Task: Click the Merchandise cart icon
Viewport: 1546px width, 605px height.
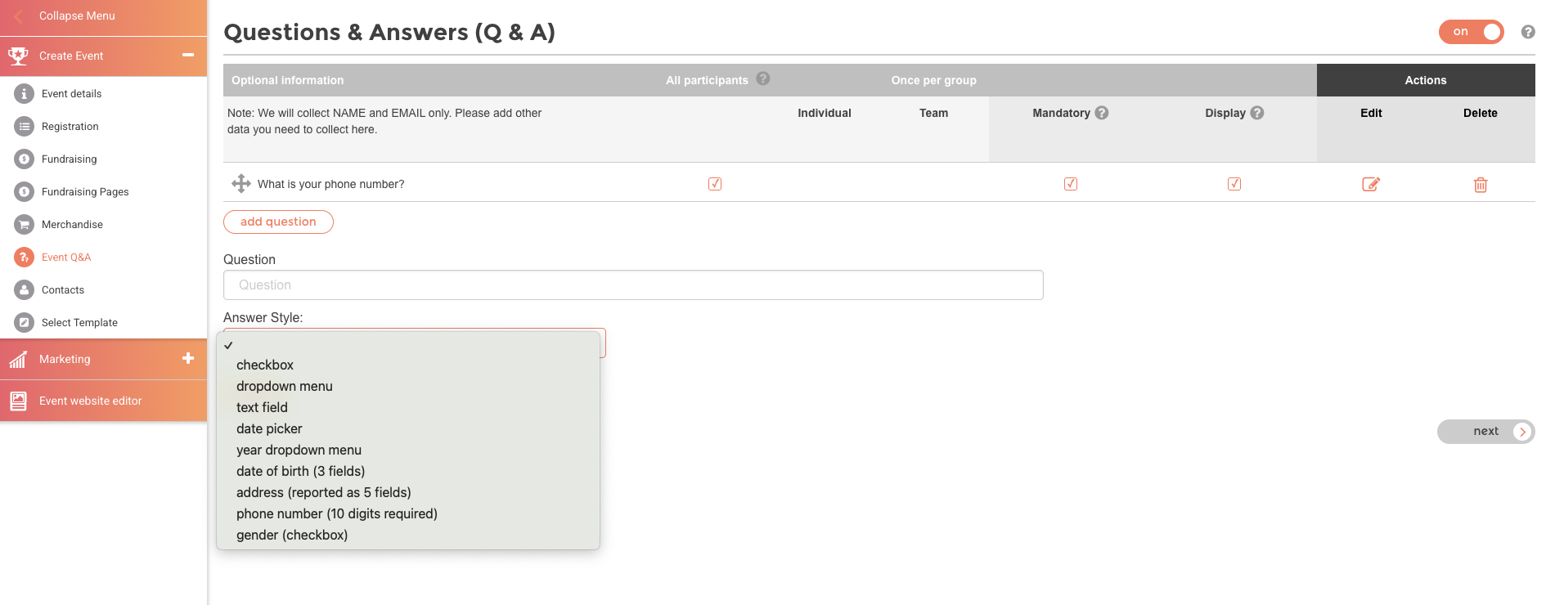Action: click(25, 224)
